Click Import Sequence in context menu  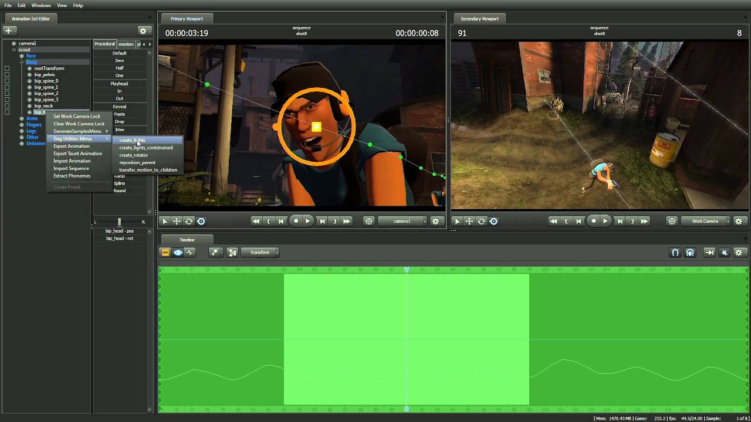click(78, 168)
